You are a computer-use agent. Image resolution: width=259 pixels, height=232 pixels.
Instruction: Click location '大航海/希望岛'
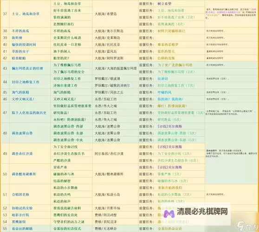point(106,14)
